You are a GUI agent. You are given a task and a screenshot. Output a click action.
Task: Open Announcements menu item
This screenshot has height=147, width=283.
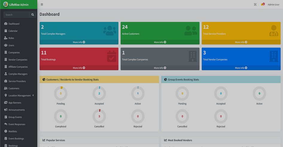19,110
